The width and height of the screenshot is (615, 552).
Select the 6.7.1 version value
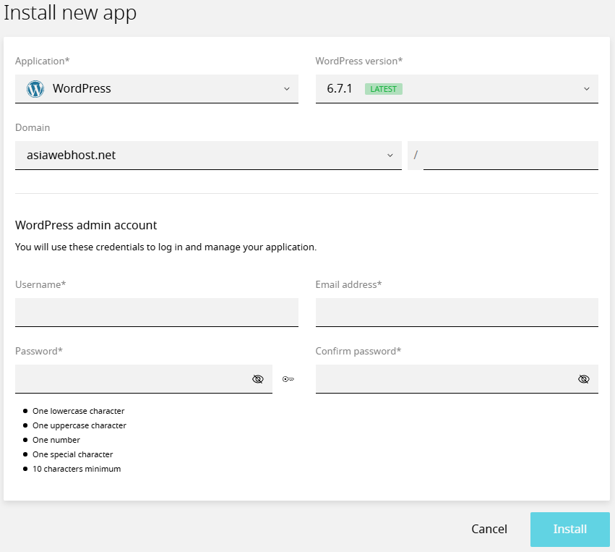(x=339, y=89)
